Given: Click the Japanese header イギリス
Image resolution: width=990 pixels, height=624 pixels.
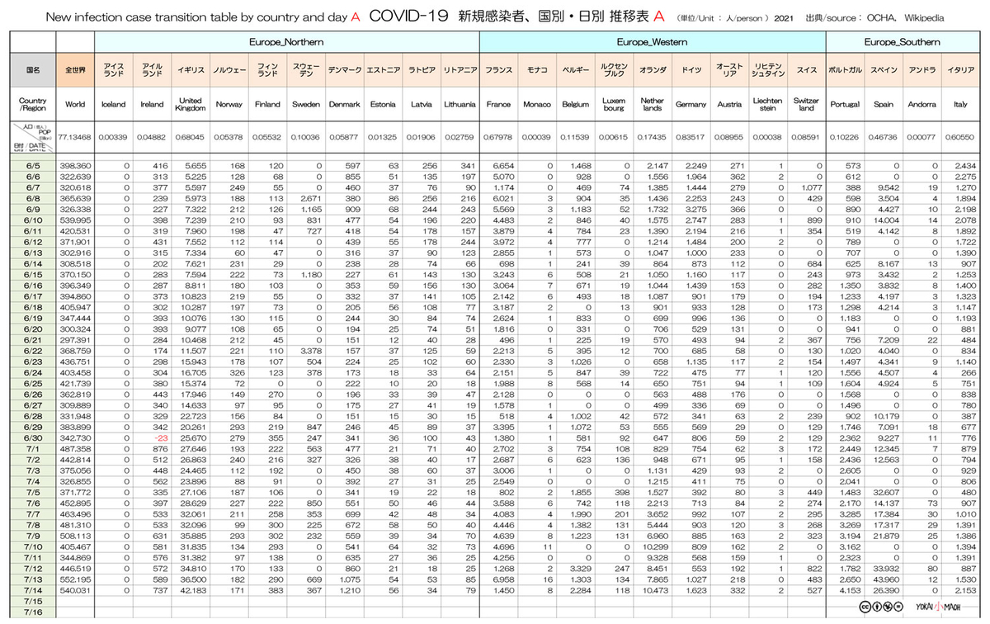Looking at the screenshot, I should (x=191, y=71).
